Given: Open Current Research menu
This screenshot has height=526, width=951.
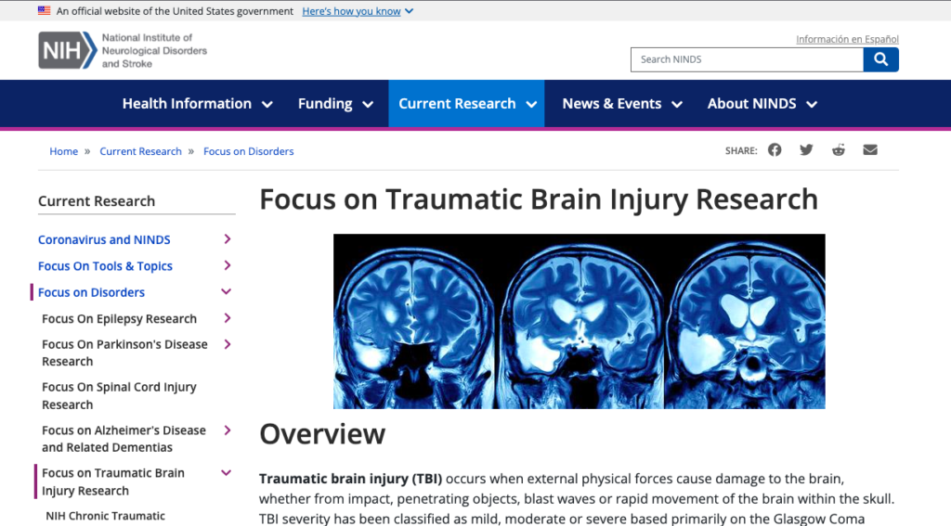Looking at the screenshot, I should click(x=466, y=104).
